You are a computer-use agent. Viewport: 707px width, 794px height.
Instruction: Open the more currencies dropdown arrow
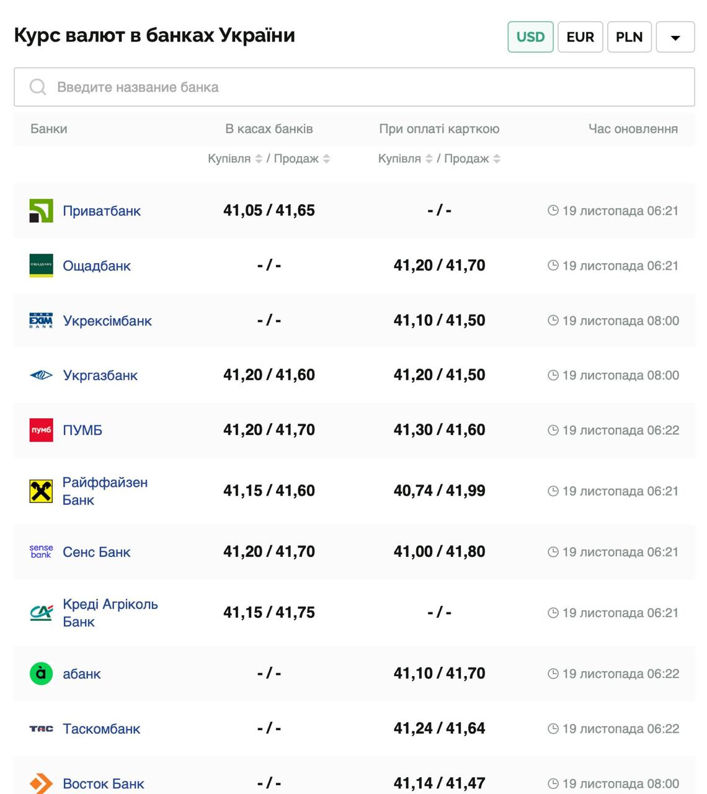pos(675,37)
